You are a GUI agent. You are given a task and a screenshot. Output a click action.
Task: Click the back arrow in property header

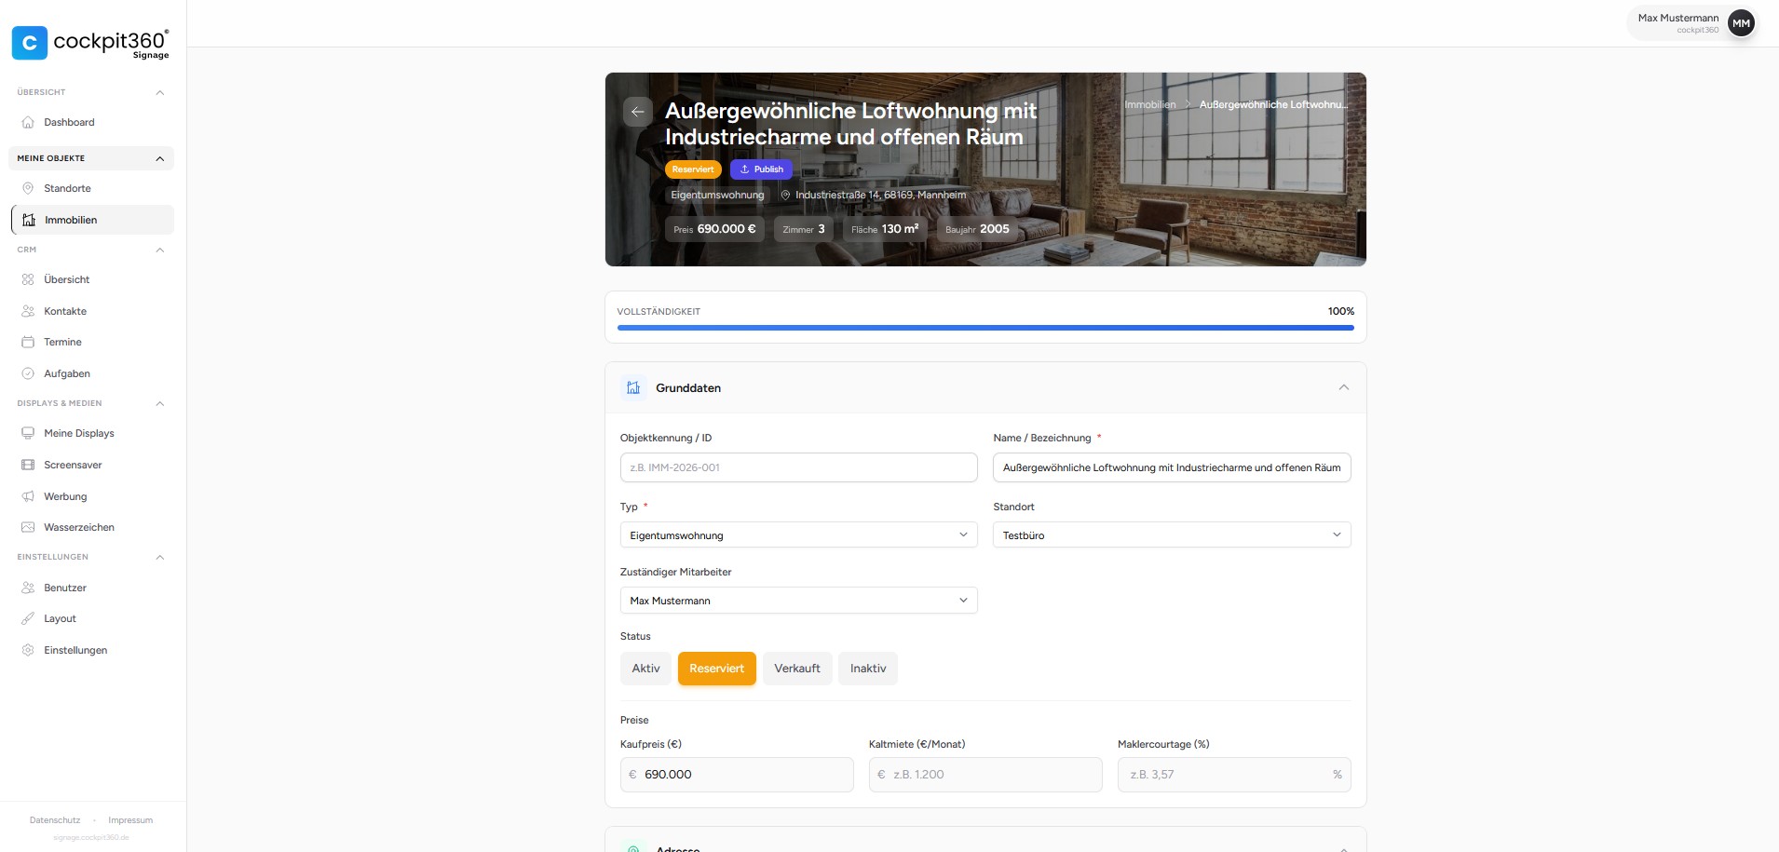coord(638,112)
